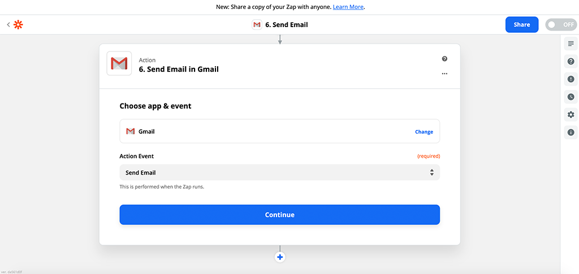The width and height of the screenshot is (579, 274).
Task: Open the three-dot menu in action card
Action: coord(444,73)
